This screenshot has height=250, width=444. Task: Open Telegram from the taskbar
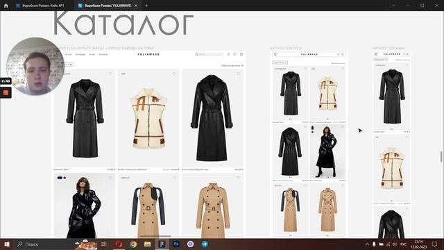click(x=205, y=244)
